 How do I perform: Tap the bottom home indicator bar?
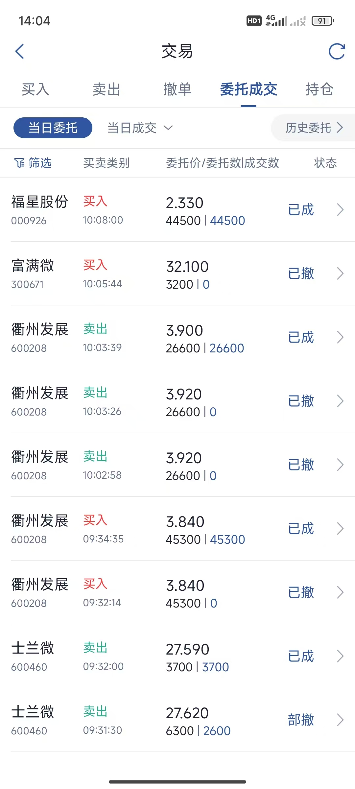click(177, 782)
